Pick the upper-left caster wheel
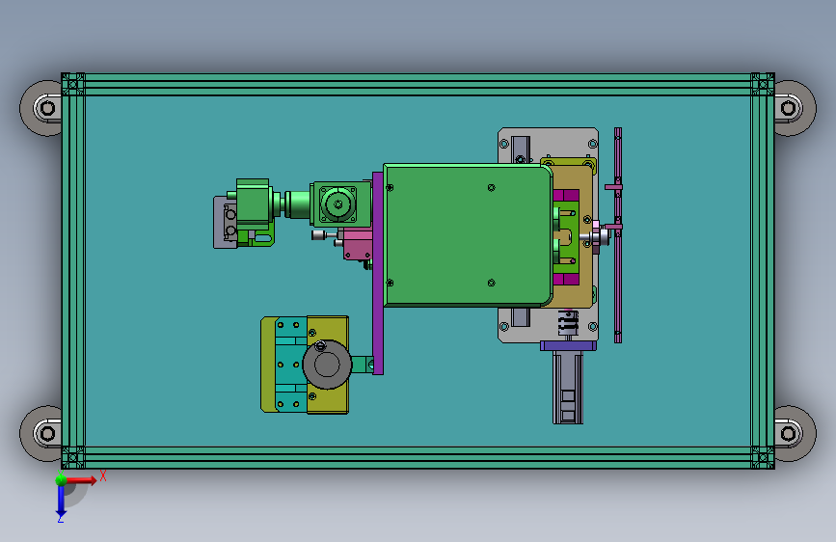 [41, 108]
